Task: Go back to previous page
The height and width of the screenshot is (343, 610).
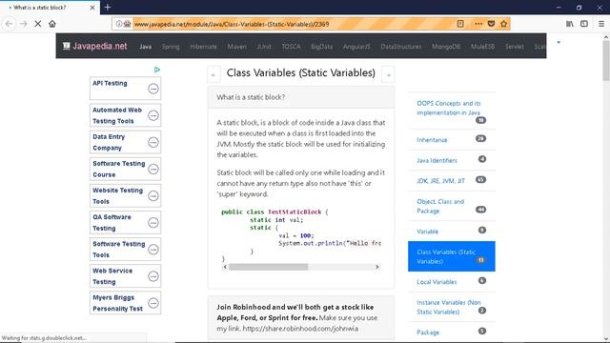Action: pyautogui.click(x=9, y=24)
